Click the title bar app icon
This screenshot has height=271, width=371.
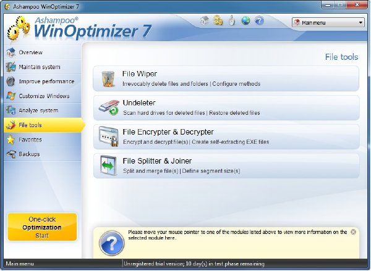[x=7, y=6]
